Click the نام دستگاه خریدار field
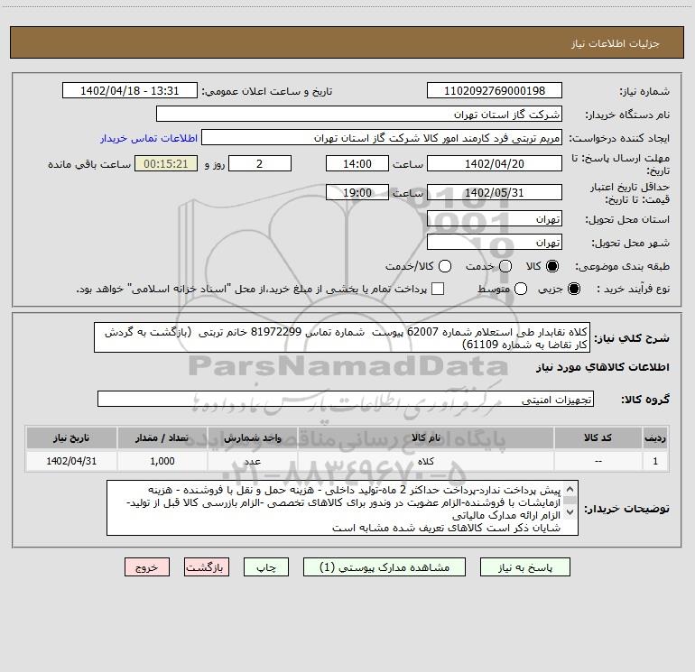This screenshot has height=672, width=695. pos(359,115)
